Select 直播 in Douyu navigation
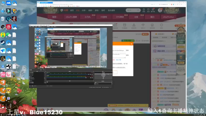The height and width of the screenshot is (116, 206). 78,10
